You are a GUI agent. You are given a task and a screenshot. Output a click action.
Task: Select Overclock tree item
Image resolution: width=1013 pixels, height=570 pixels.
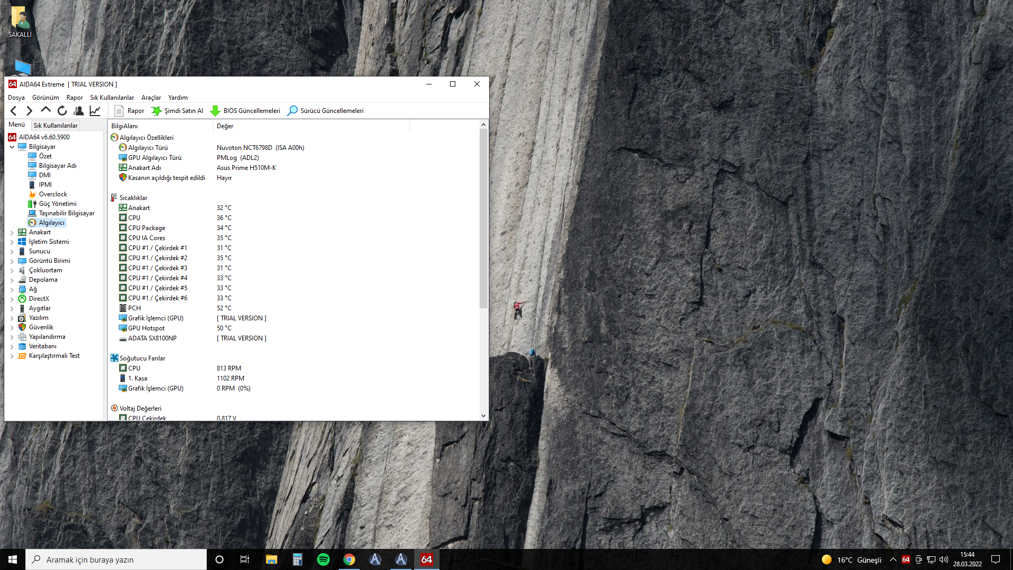[x=53, y=194]
